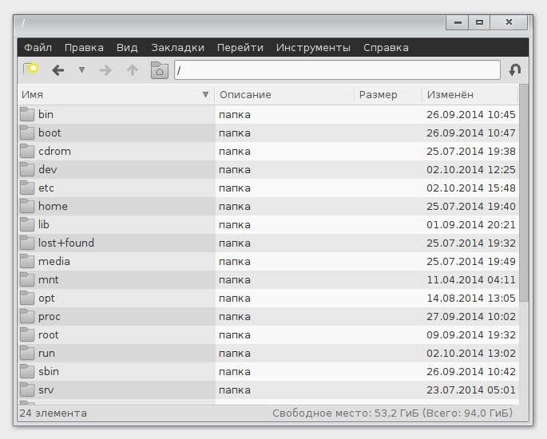The width and height of the screenshot is (547, 439).
Task: Open the Файл menu
Action: [38, 47]
